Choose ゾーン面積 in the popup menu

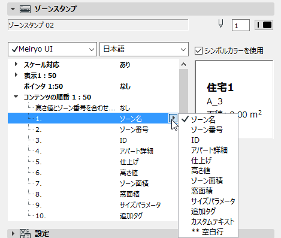tap(208, 181)
